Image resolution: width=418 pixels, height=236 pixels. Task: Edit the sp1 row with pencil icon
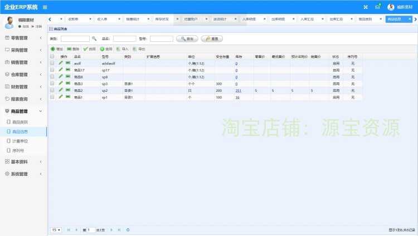pos(61,97)
